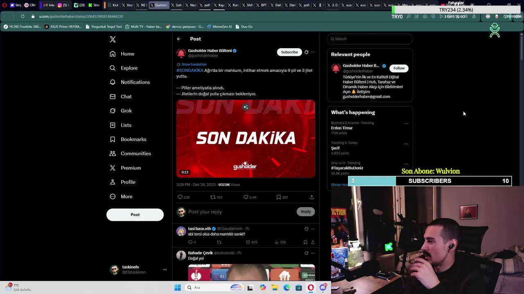Click the sidebar Post button
Image resolution: width=524 pixels, height=294 pixels.
tap(135, 215)
